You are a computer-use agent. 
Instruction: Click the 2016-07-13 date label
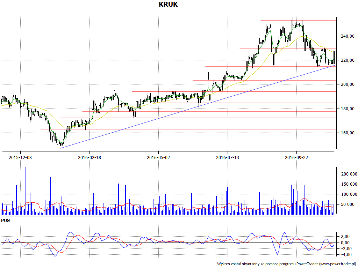(228, 157)
